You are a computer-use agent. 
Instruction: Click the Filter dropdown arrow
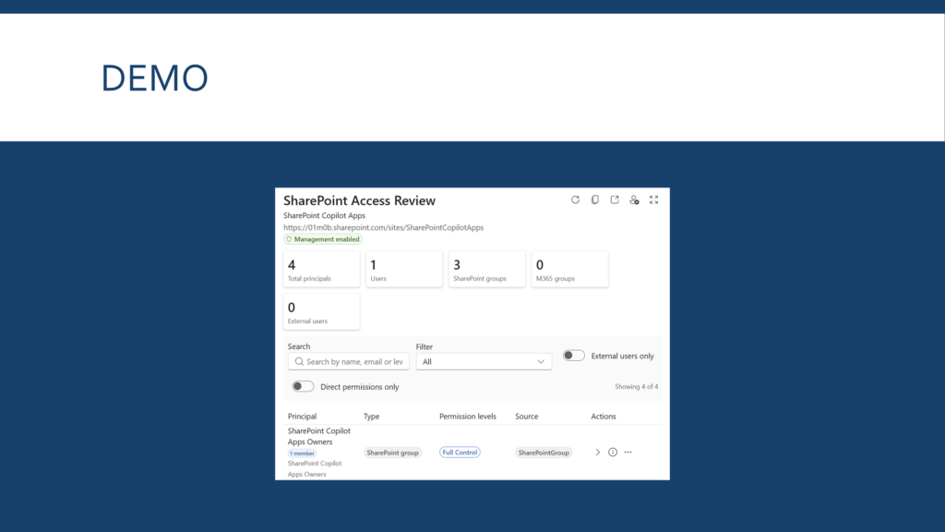pos(541,362)
